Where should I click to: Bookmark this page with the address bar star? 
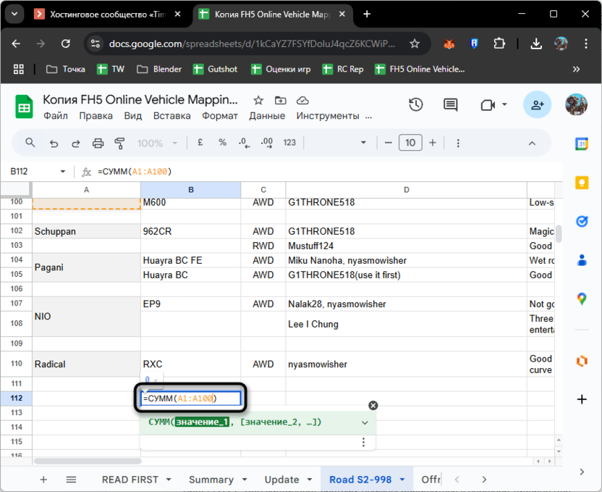[x=415, y=43]
